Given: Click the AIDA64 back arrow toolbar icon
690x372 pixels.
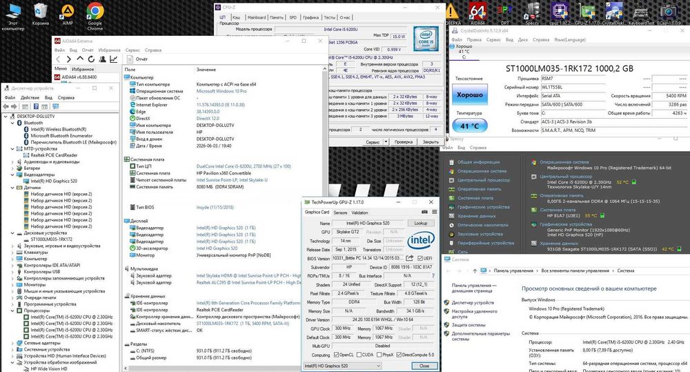Looking at the screenshot, I should point(58,59).
